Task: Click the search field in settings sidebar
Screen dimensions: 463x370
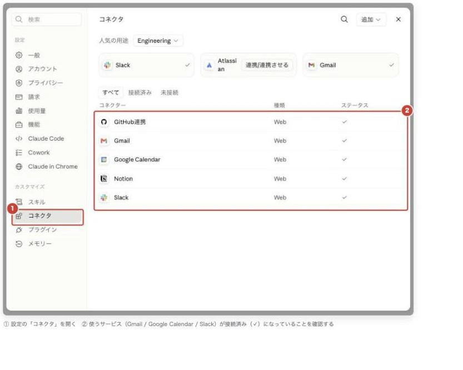Action: click(x=47, y=19)
